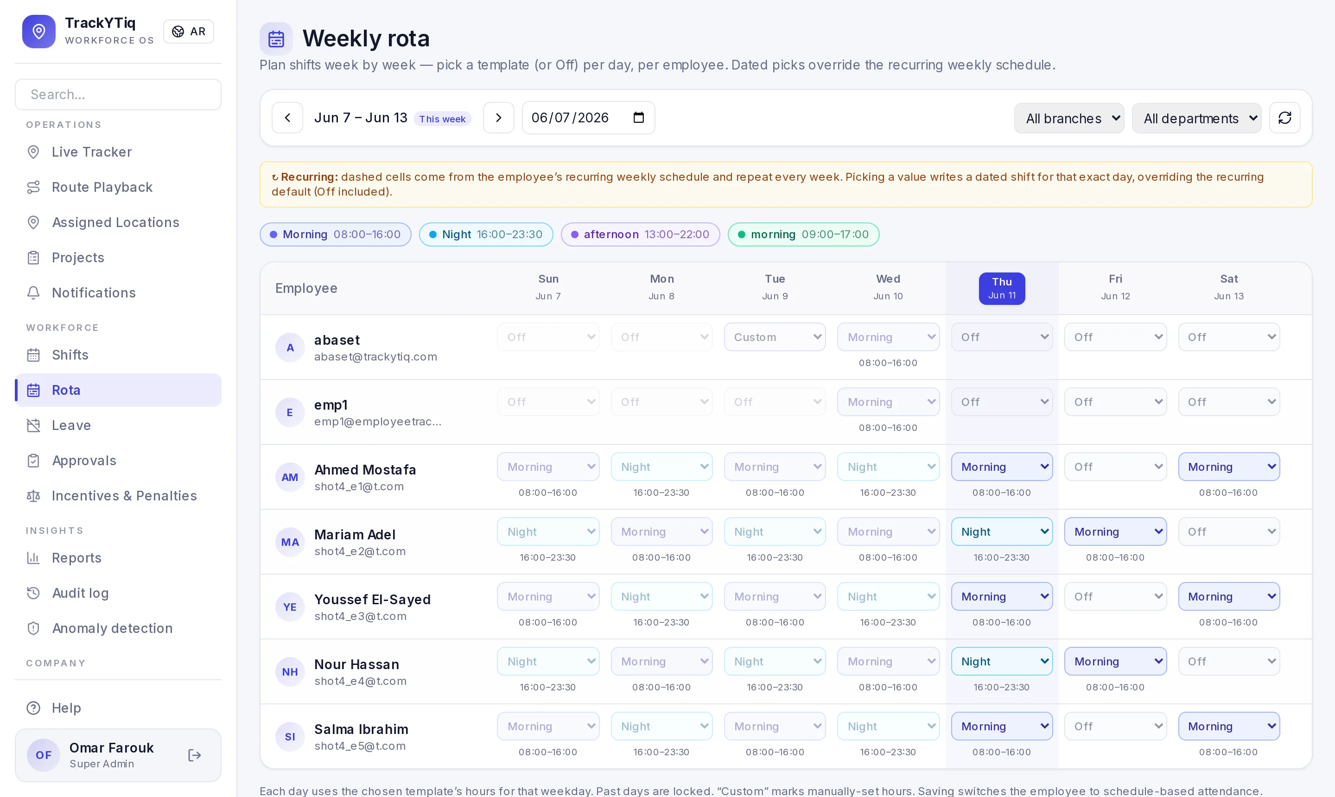Open Live Tracker from sidebar

pyautogui.click(x=118, y=152)
